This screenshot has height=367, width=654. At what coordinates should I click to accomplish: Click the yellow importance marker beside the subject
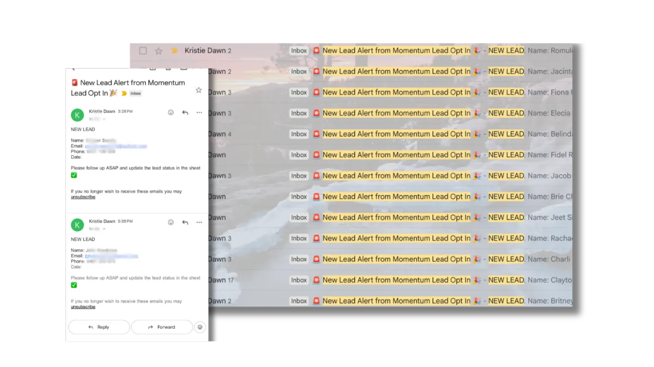[124, 93]
